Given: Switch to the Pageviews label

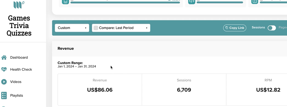Looking at the screenshot, I should coord(283,27).
